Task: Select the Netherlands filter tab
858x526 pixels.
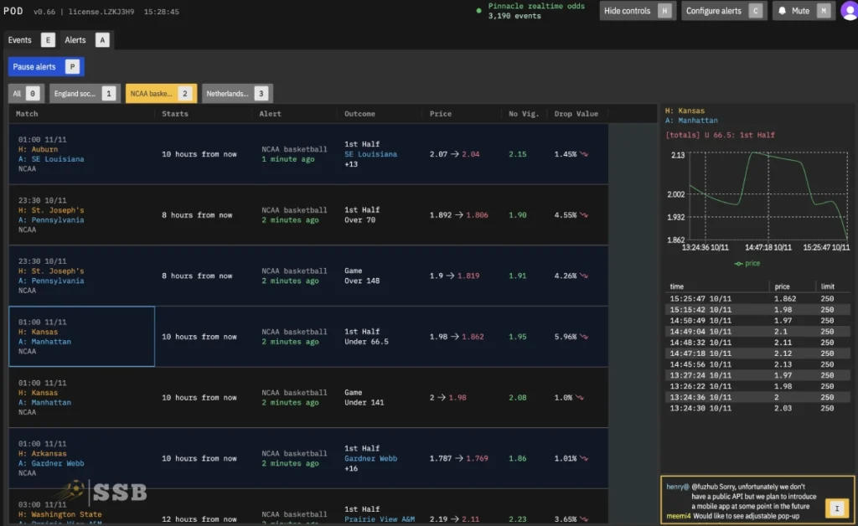Action: click(237, 94)
